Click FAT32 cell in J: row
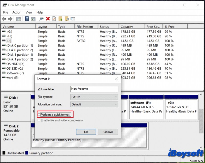The width and height of the screenshot is (205, 163). pos(81,41)
